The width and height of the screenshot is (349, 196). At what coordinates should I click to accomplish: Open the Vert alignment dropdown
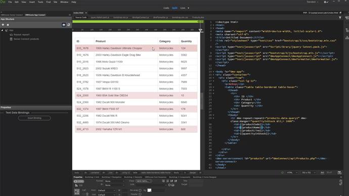pos(107,194)
